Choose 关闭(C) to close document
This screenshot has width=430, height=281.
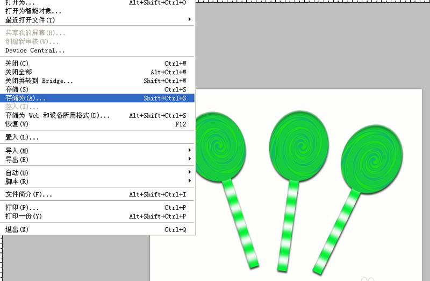click(97, 64)
